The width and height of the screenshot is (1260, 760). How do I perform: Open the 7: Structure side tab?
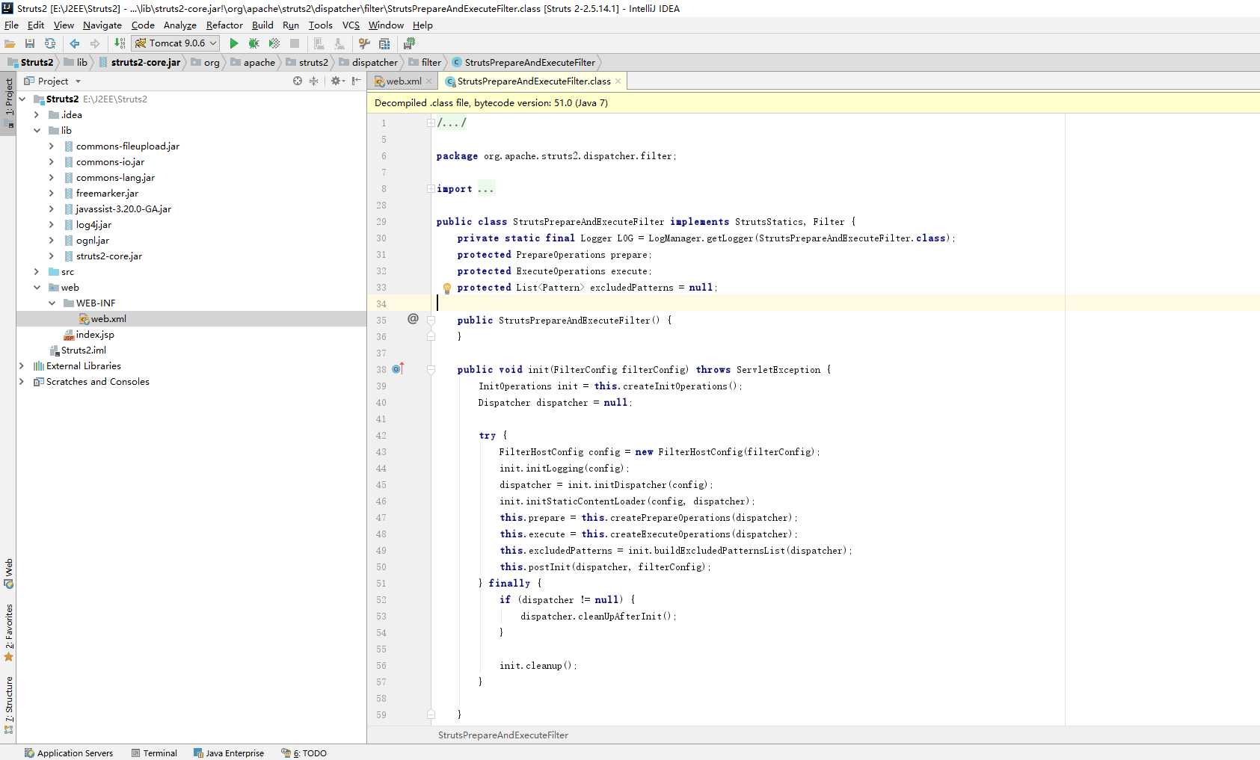(9, 705)
